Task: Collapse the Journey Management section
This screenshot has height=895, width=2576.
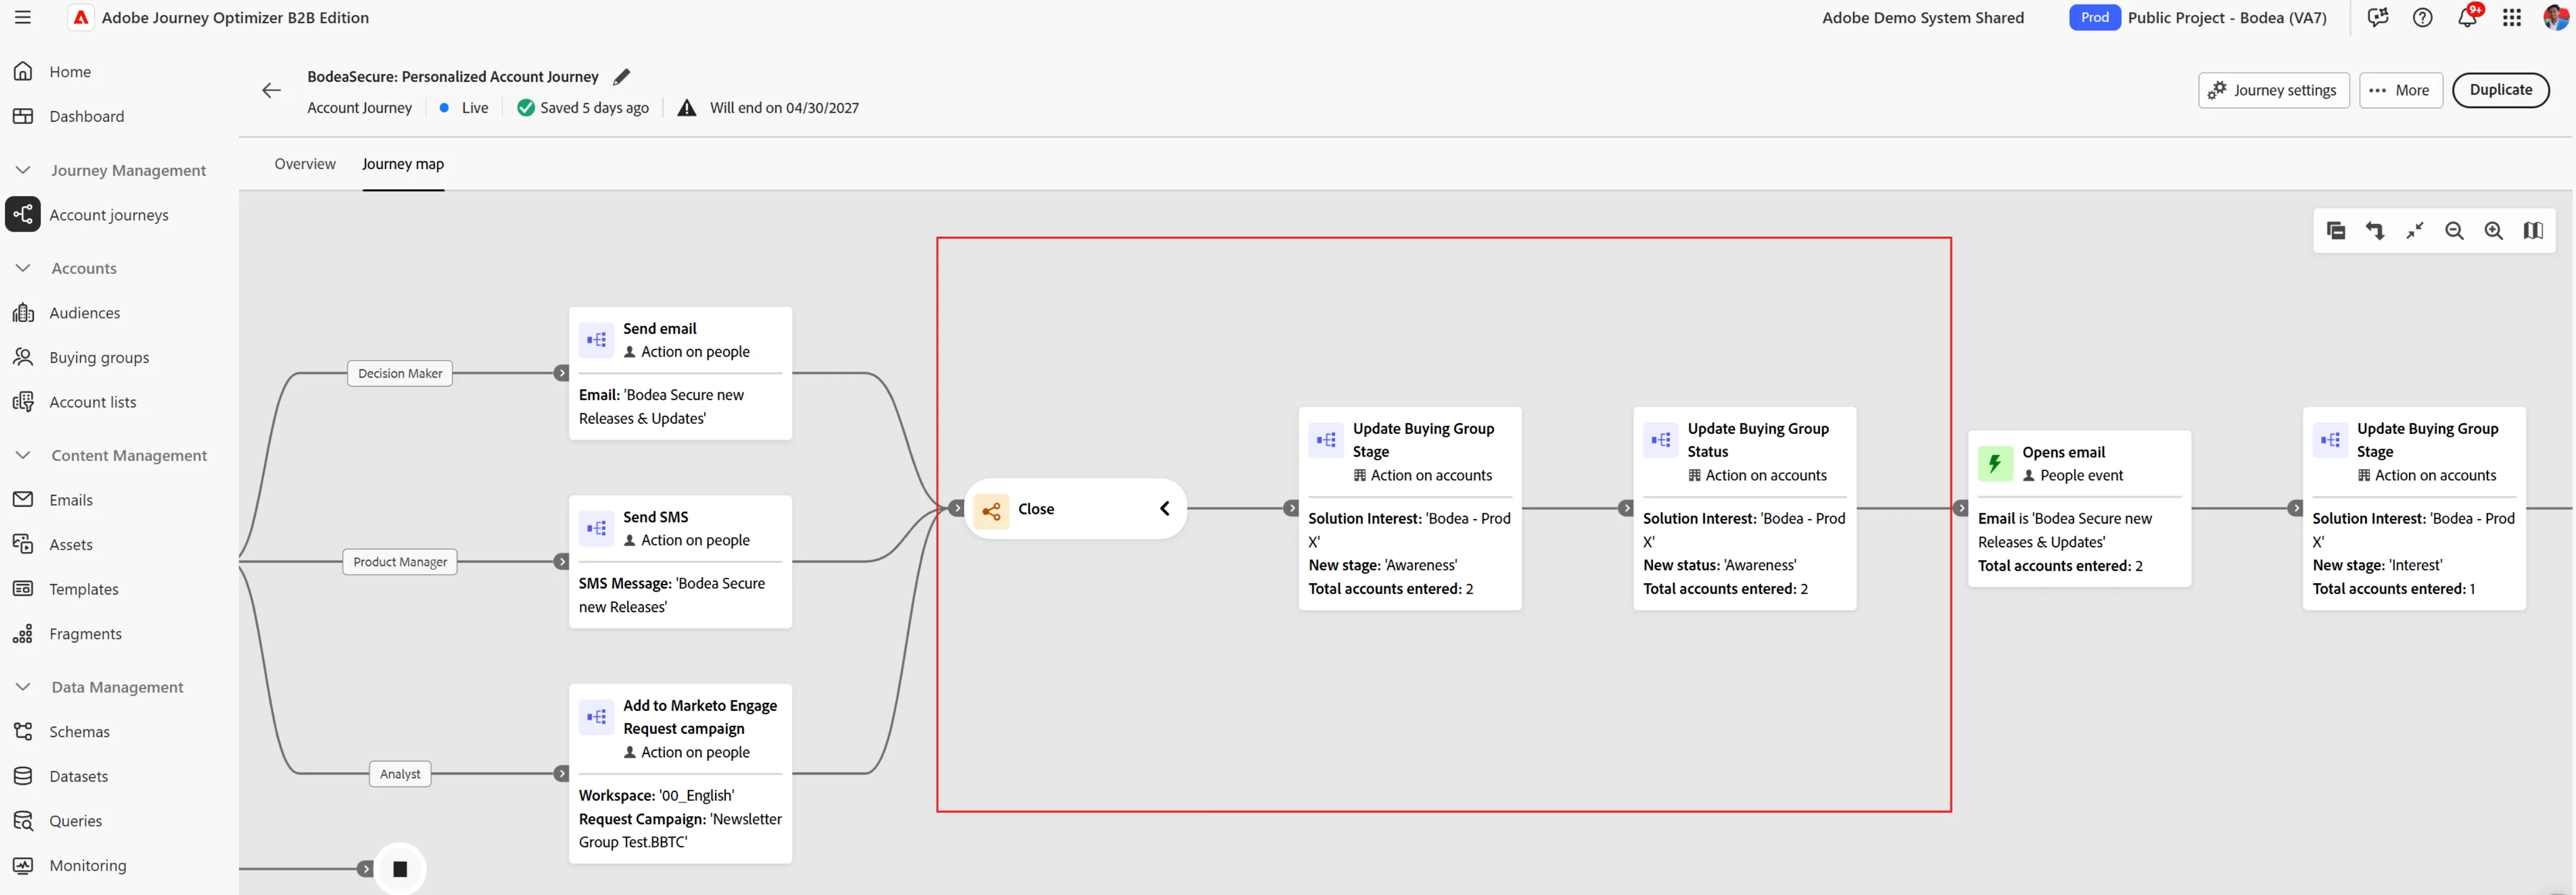Action: [x=23, y=170]
